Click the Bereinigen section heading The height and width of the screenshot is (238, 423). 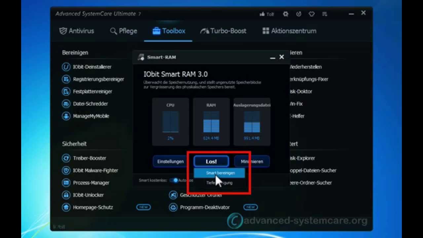pos(75,53)
